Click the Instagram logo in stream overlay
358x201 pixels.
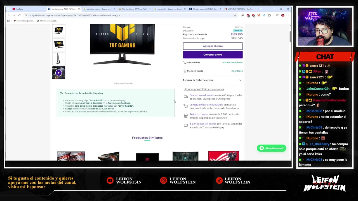pos(164,181)
